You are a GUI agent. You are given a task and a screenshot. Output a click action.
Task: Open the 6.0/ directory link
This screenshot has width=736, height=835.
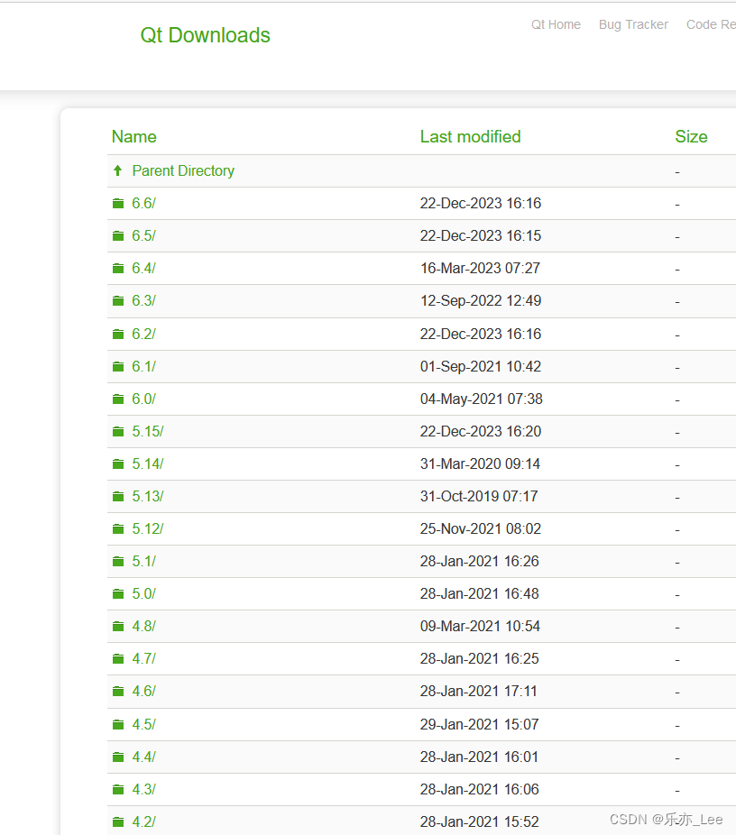tap(143, 399)
